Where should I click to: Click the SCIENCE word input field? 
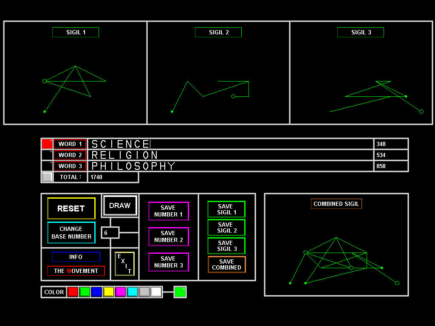pos(231,144)
